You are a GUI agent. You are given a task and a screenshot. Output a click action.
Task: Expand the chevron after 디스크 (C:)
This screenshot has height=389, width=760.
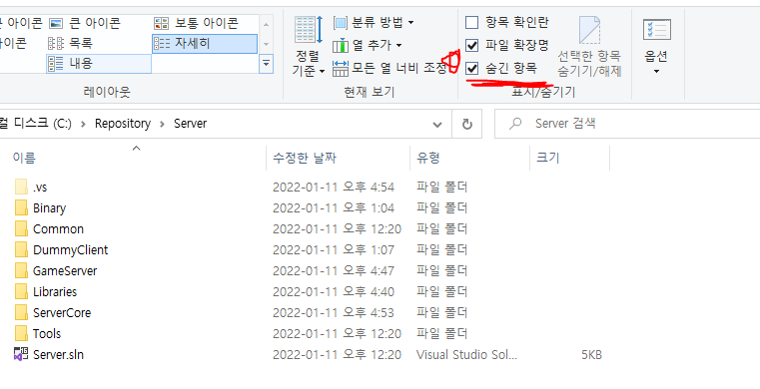pyautogui.click(x=83, y=125)
